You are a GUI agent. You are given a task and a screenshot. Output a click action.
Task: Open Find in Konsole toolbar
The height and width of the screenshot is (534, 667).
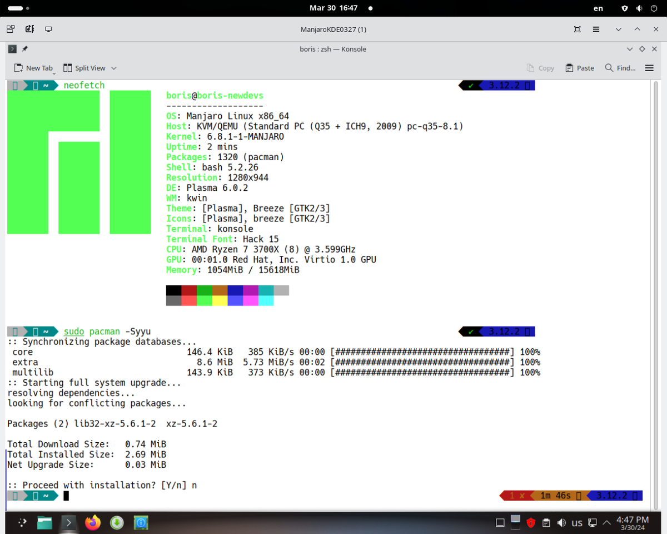coord(620,68)
